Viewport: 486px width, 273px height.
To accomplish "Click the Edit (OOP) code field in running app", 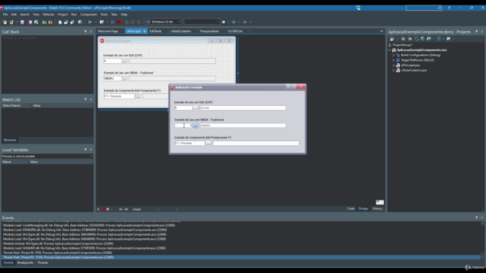I will coord(183,108).
